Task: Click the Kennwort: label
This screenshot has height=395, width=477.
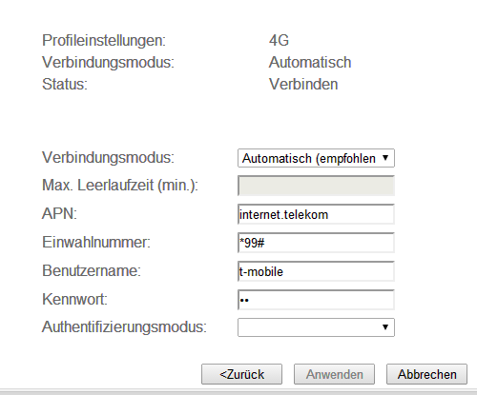Action: pos(74,299)
